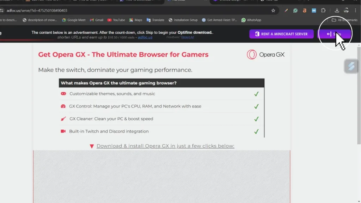The height and width of the screenshot is (203, 361).
Task: Open the Get Armed Heist bookmark
Action: 219,20
